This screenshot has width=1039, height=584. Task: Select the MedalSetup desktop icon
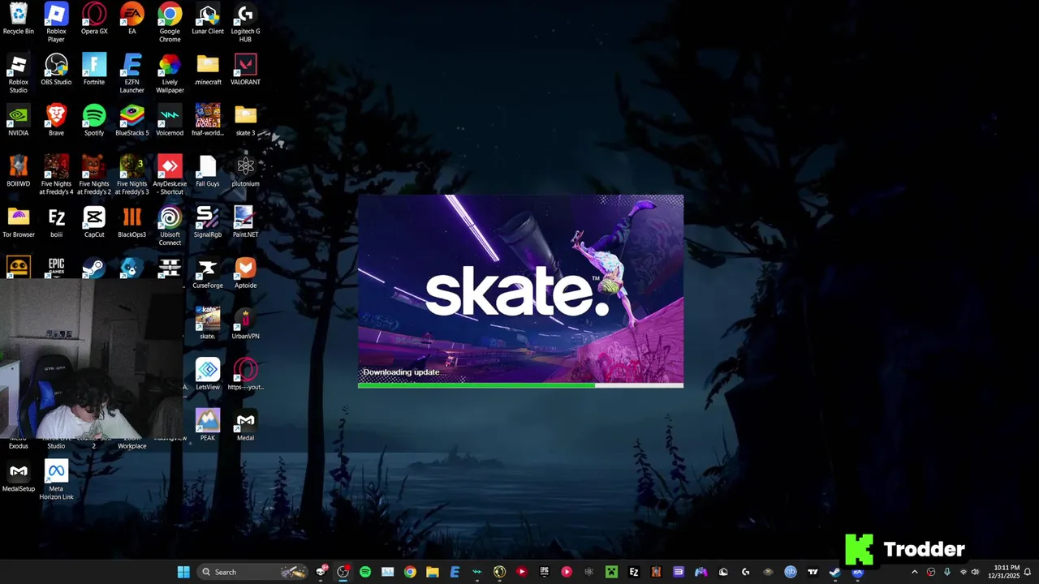(x=18, y=476)
